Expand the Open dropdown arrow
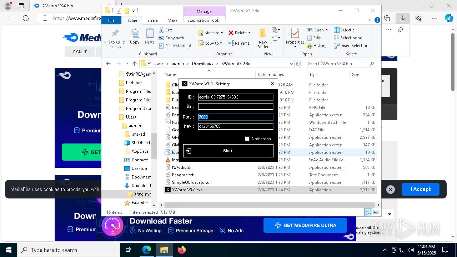 pyautogui.click(x=326, y=30)
